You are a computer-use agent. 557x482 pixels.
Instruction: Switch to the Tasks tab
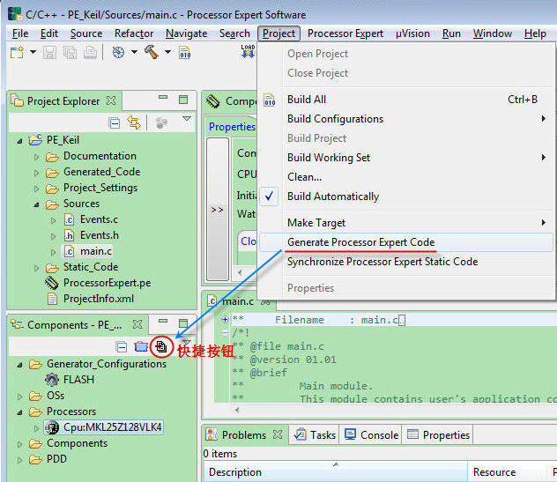(316, 434)
